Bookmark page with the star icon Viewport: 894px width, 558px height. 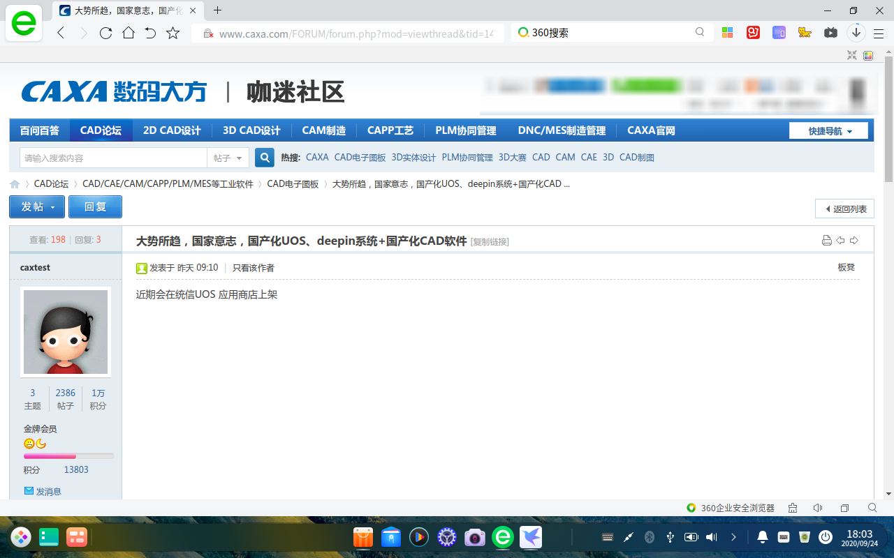[x=173, y=33]
